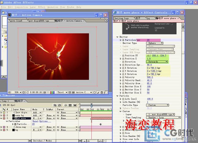Switch to Comp 1 timeline tab
This screenshot has height=143, width=198.
(5, 101)
